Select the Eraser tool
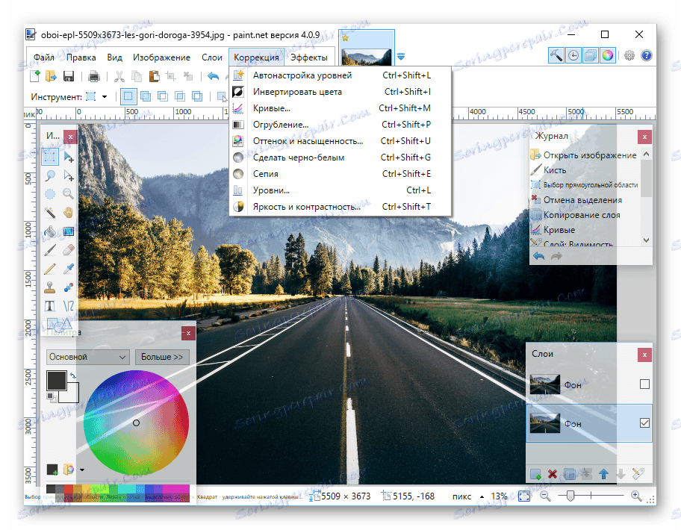 pos(69,249)
